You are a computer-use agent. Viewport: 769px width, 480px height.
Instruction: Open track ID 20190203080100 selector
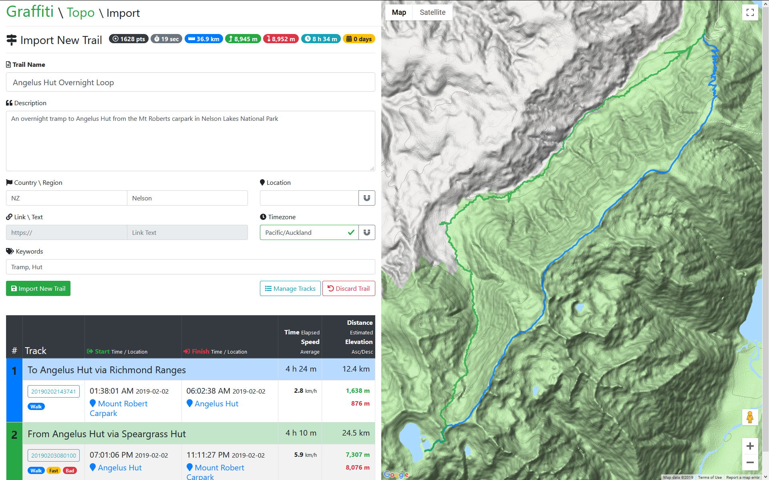[x=54, y=455]
